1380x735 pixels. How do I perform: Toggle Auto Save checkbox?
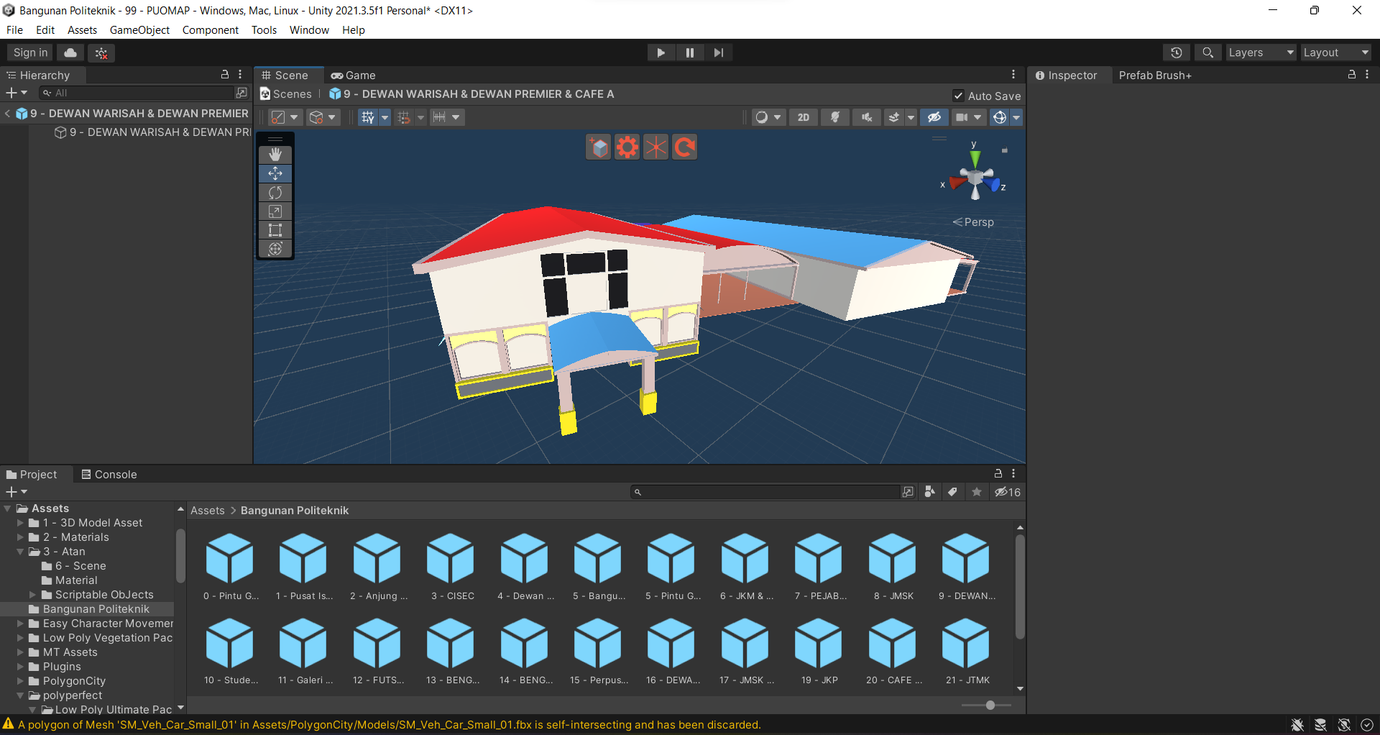958,96
